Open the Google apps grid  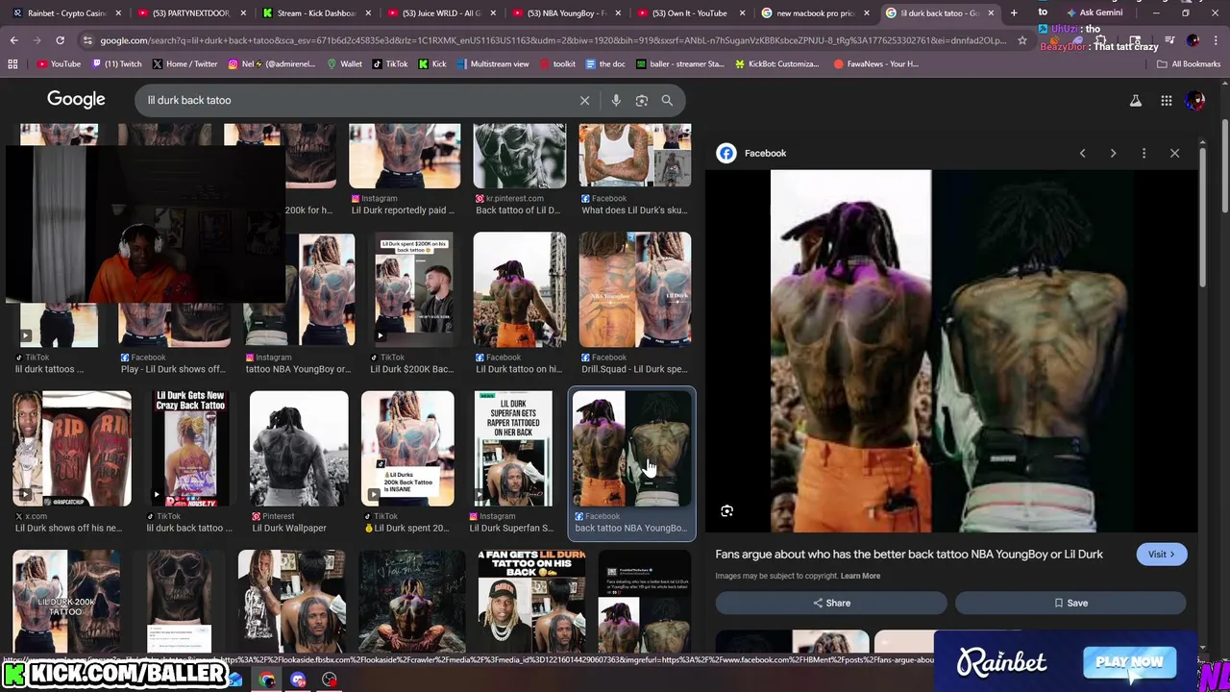(1166, 100)
